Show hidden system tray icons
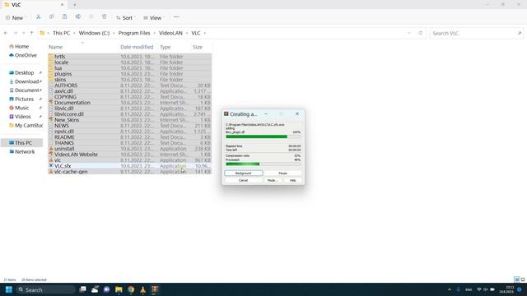The width and height of the screenshot is (527, 296). (450, 289)
